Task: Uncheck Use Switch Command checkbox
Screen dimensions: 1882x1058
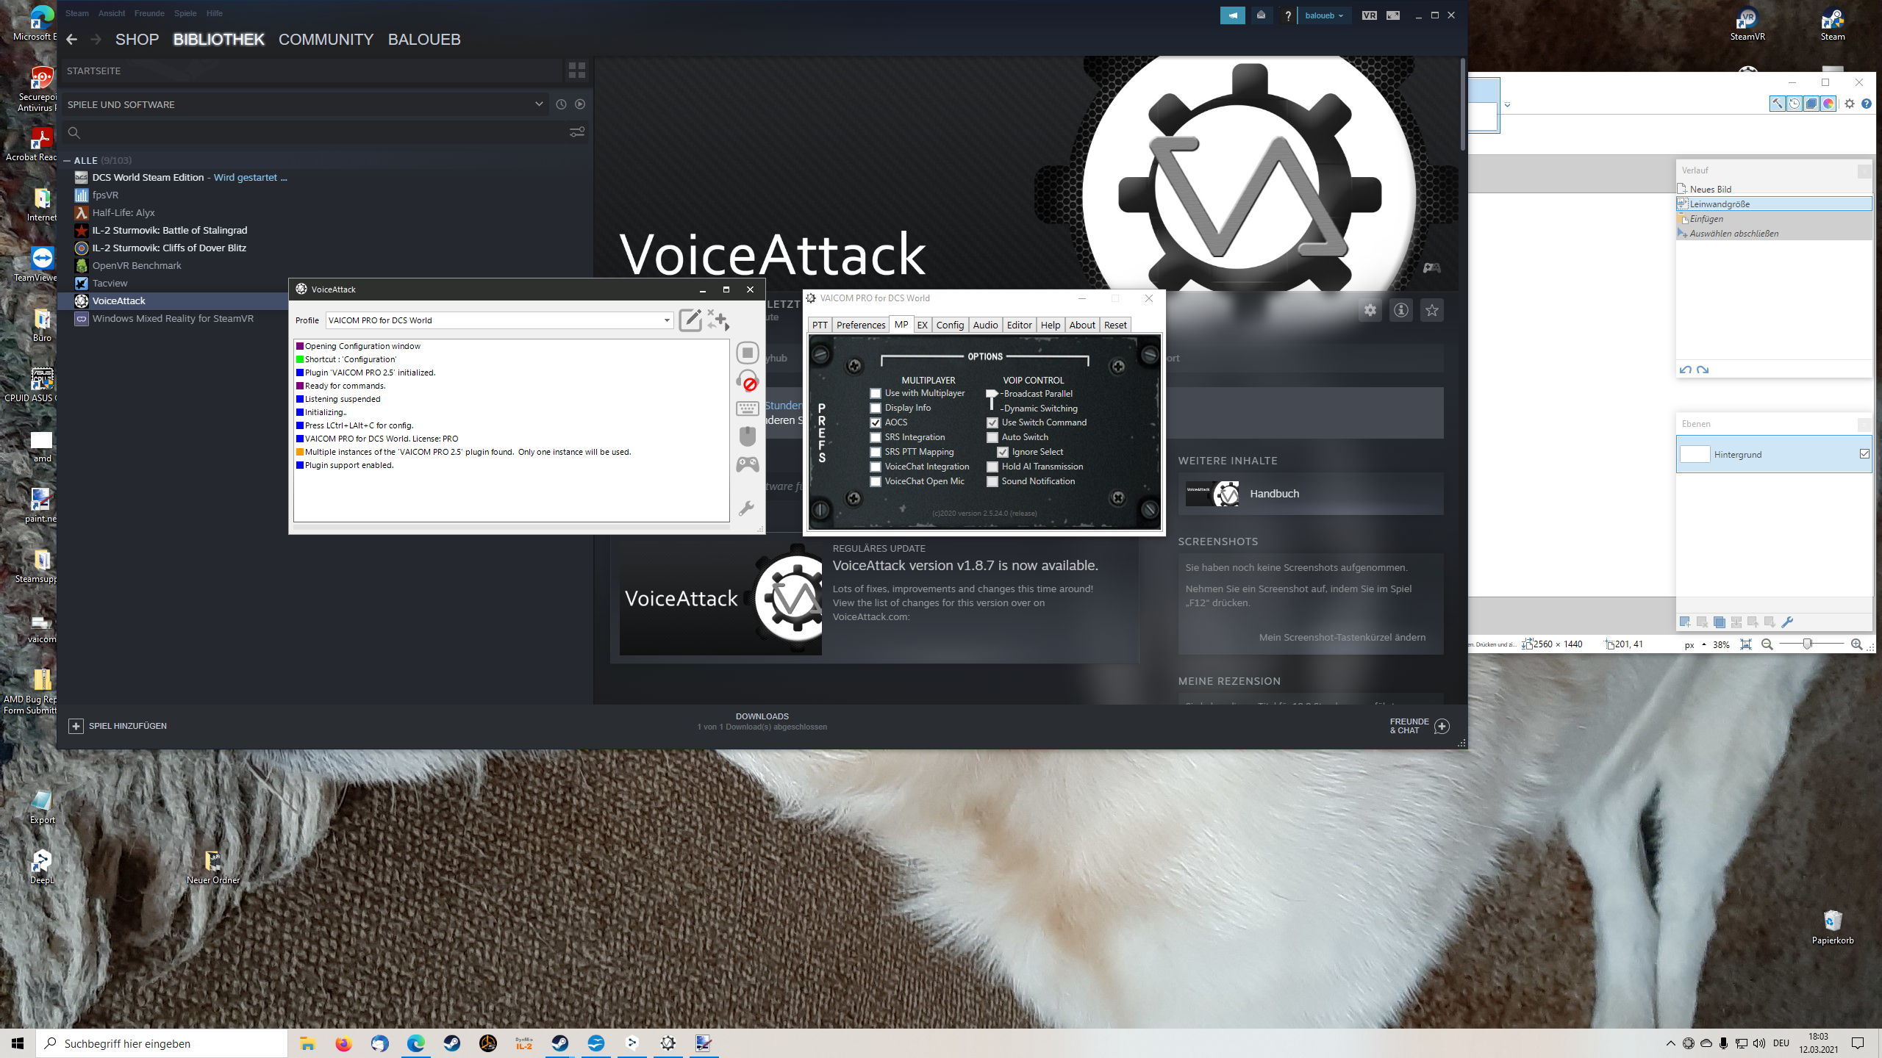Action: coord(992,422)
